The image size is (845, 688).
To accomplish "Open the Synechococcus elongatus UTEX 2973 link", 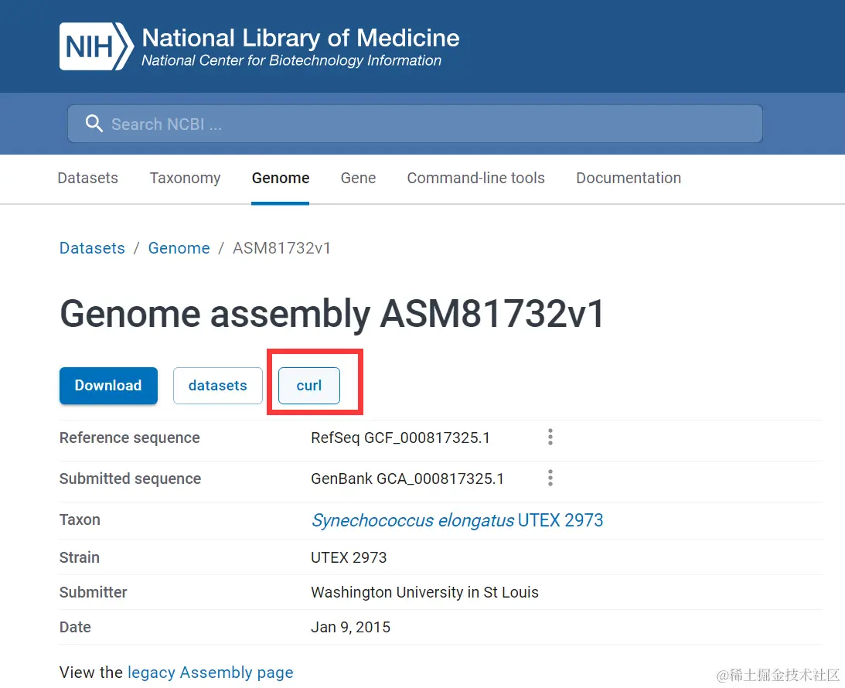I will tap(457, 520).
